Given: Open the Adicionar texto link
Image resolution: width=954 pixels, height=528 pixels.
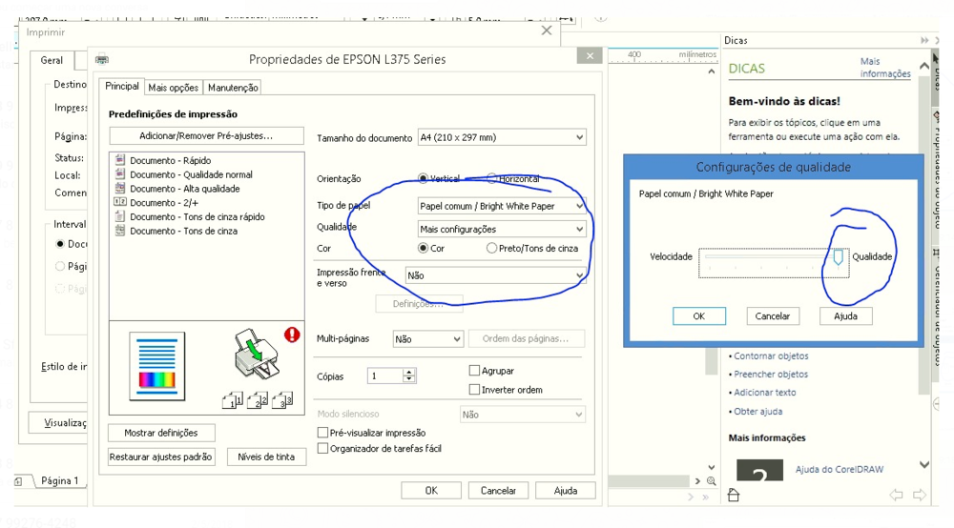Looking at the screenshot, I should coord(765,393).
